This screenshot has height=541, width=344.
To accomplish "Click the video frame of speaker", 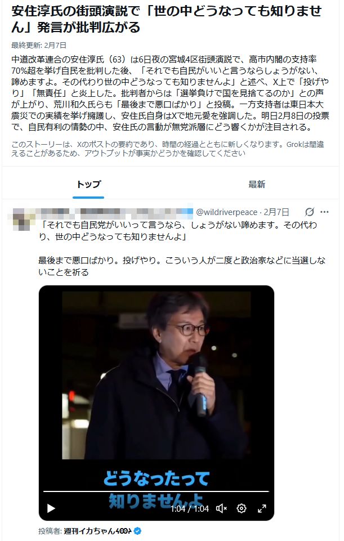I will click(x=157, y=375).
